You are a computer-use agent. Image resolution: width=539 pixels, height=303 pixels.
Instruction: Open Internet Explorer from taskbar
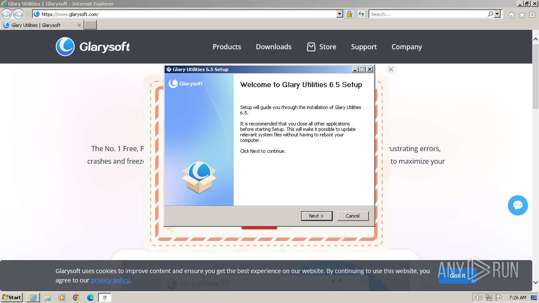[x=33, y=298]
